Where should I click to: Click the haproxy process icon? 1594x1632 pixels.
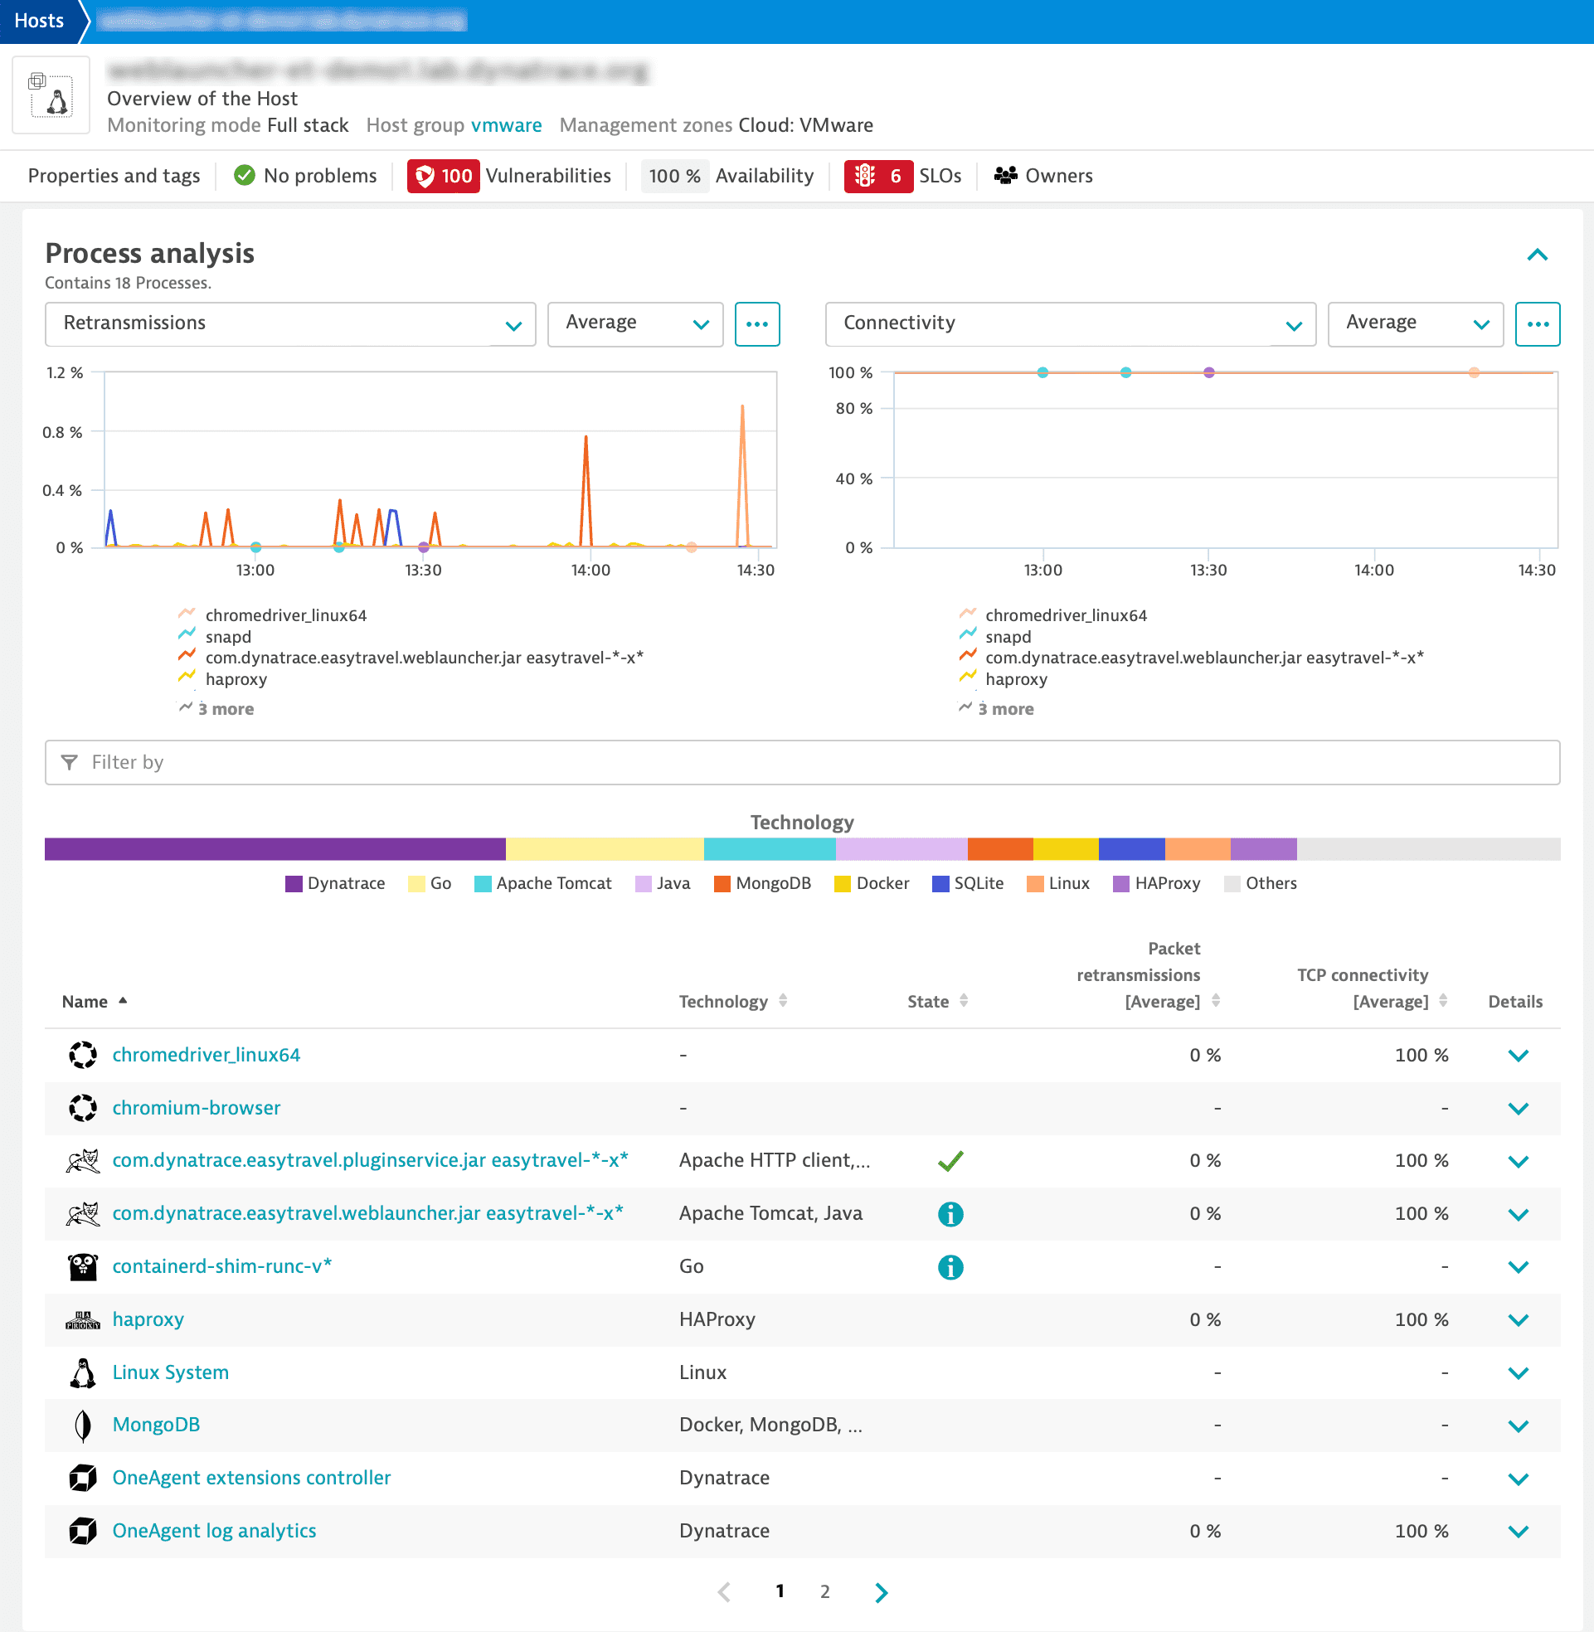tap(83, 1320)
